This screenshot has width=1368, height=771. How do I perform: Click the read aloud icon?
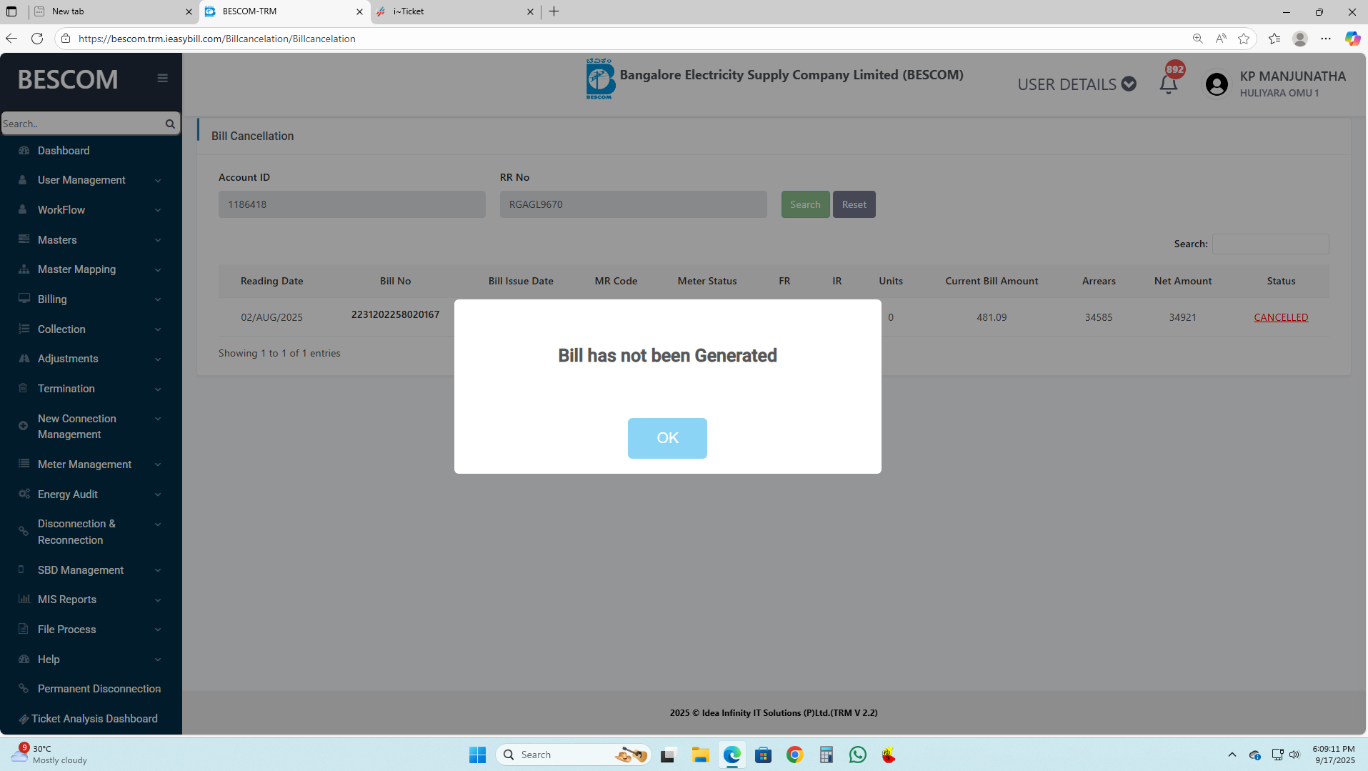pyautogui.click(x=1221, y=39)
